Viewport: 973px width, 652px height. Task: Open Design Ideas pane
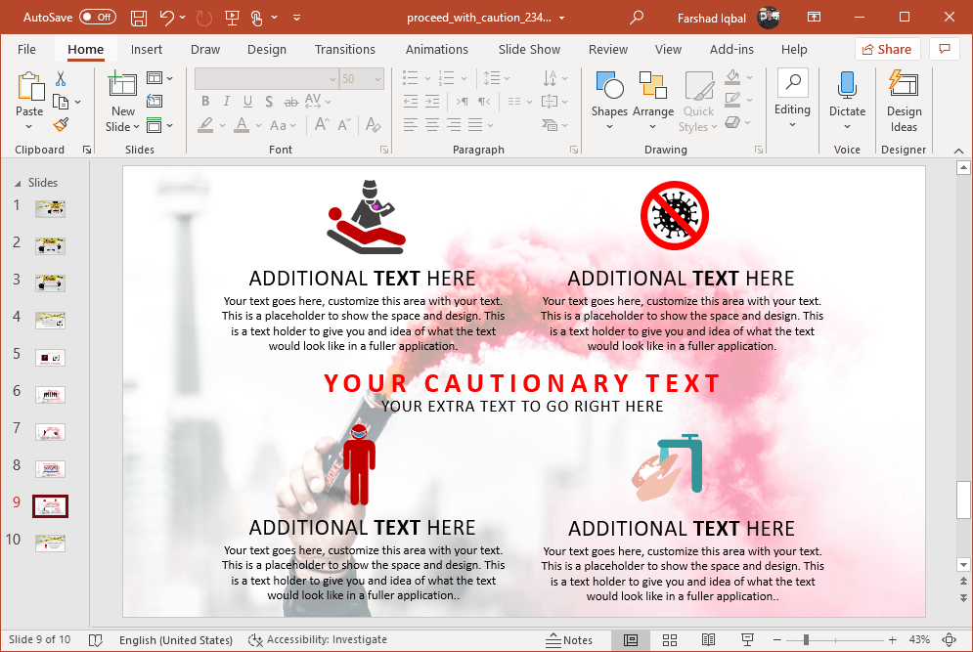tap(904, 101)
